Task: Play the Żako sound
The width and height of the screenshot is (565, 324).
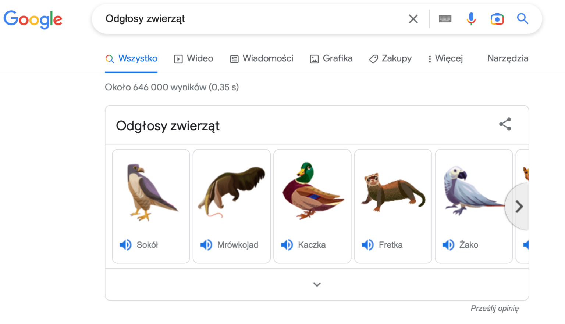Action: (448, 245)
